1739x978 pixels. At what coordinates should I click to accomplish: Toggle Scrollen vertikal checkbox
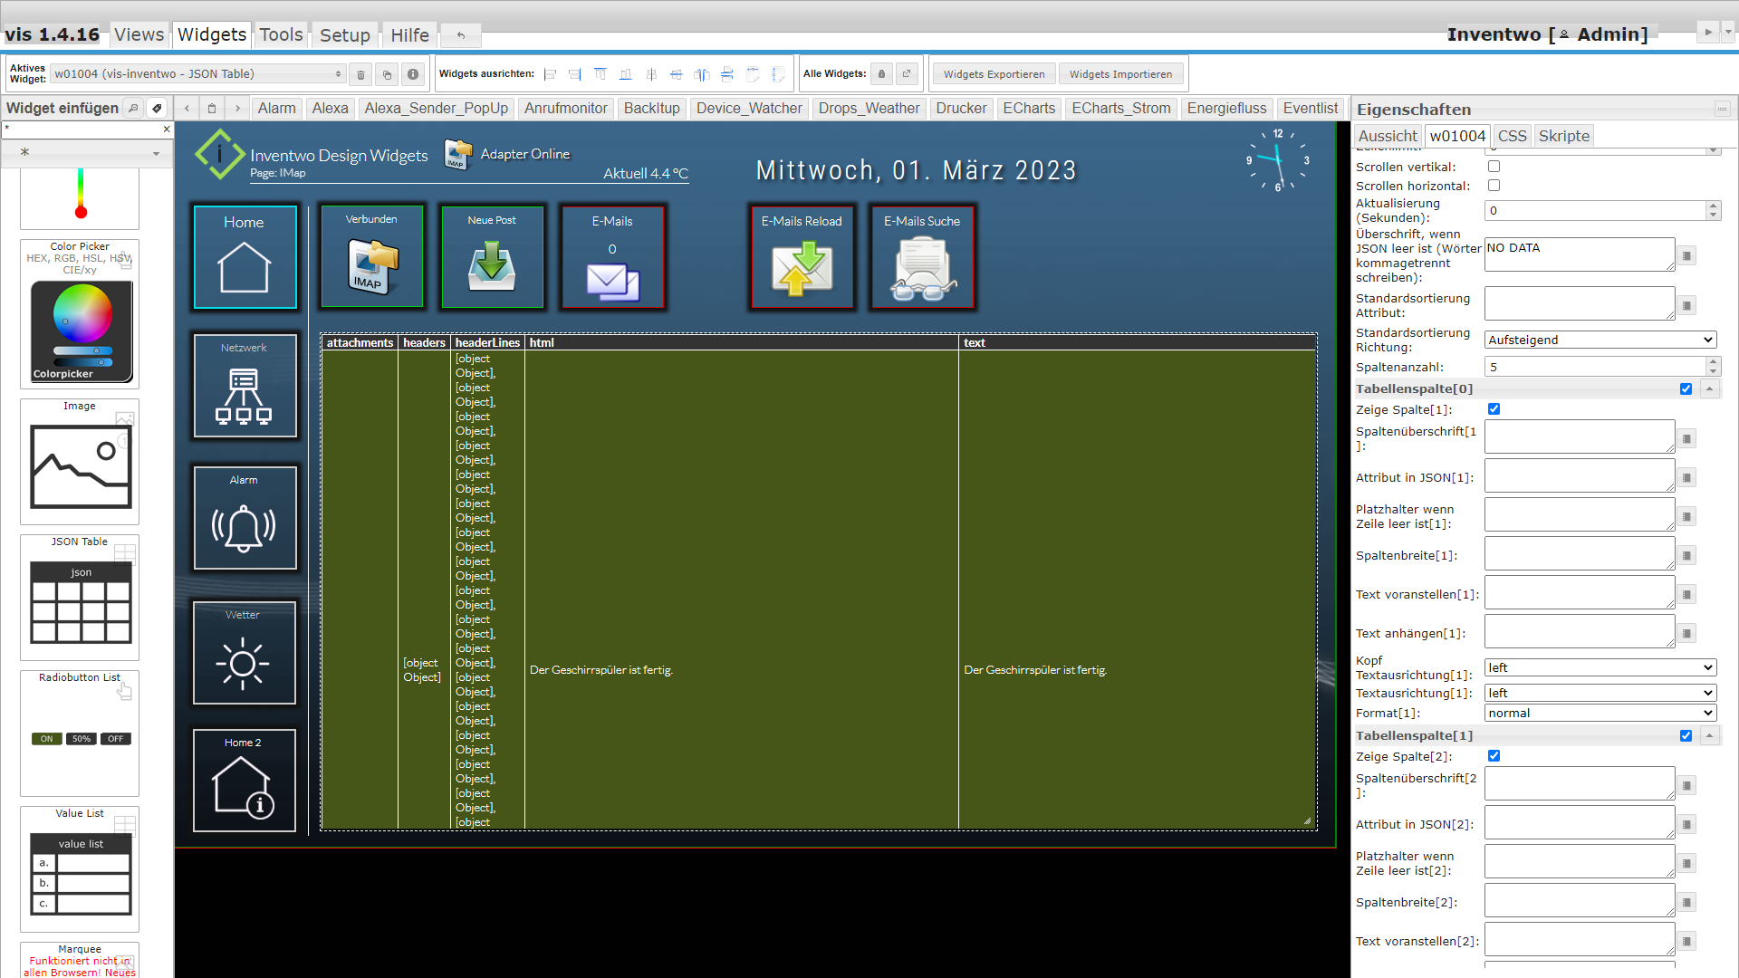[x=1494, y=167]
